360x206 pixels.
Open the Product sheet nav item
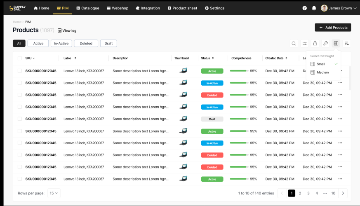182,8
